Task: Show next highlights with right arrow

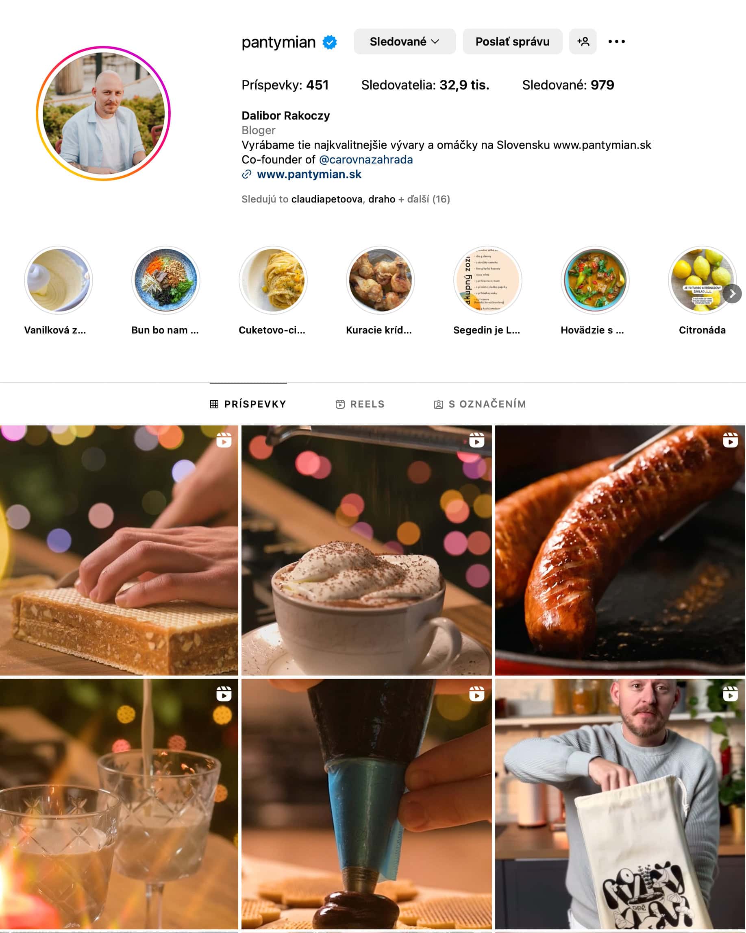Action: pos(732,294)
